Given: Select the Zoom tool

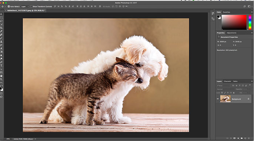Looking at the screenshot, I should tap(1, 79).
